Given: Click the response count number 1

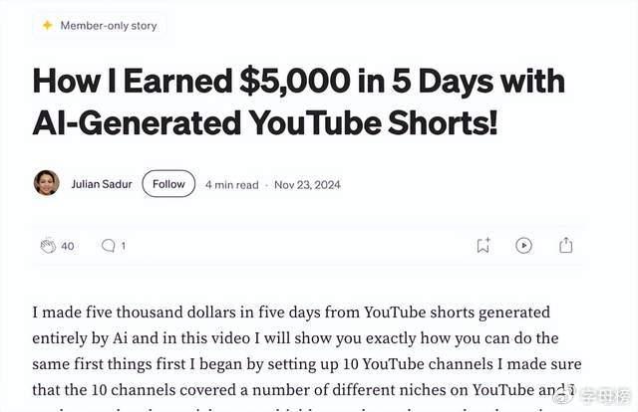Looking at the screenshot, I should coord(124,246).
